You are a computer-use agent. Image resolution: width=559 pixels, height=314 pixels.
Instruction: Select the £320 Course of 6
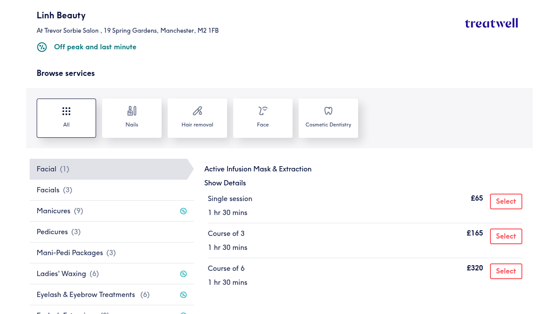[506, 271]
